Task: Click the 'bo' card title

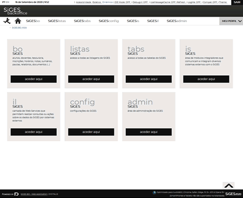Action: click(17, 49)
